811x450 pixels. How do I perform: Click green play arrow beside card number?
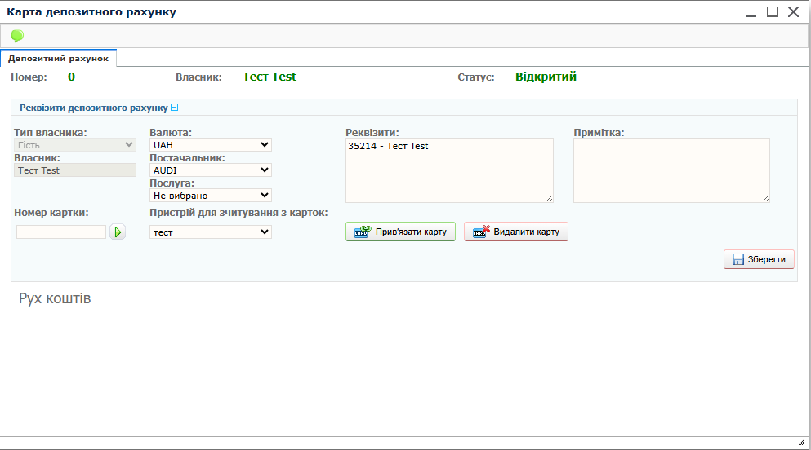tap(118, 232)
